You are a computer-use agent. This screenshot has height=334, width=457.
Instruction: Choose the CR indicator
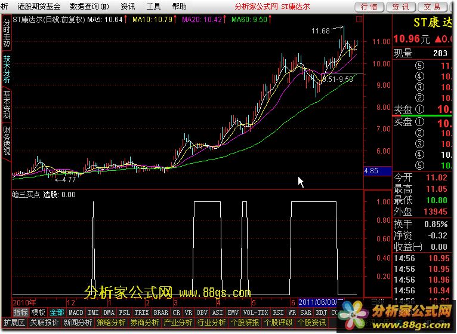point(177,312)
